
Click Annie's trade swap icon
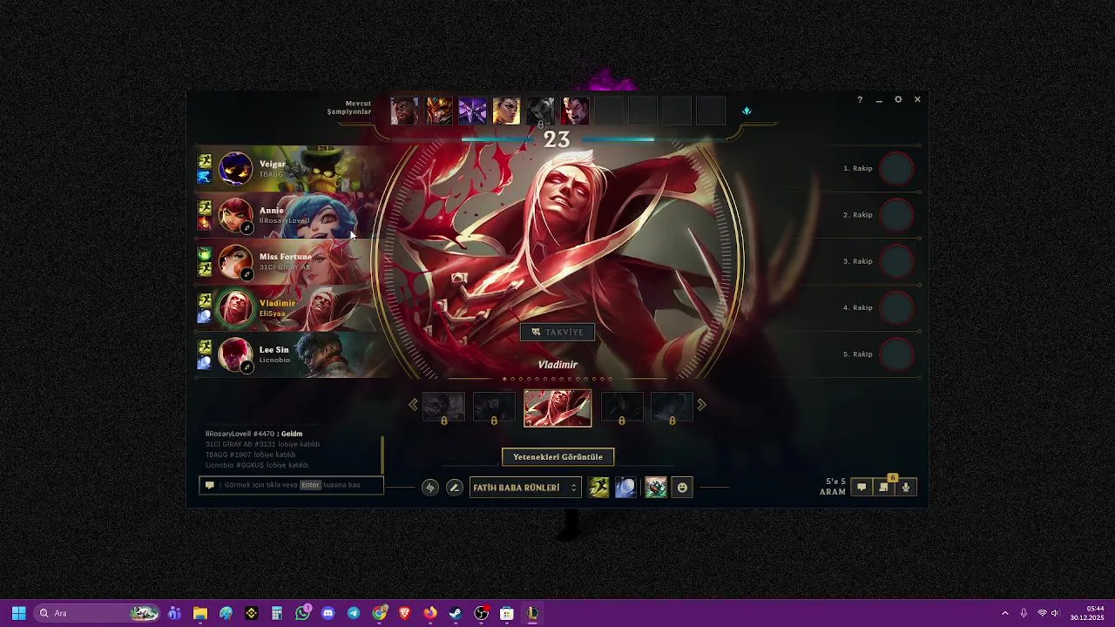click(247, 228)
